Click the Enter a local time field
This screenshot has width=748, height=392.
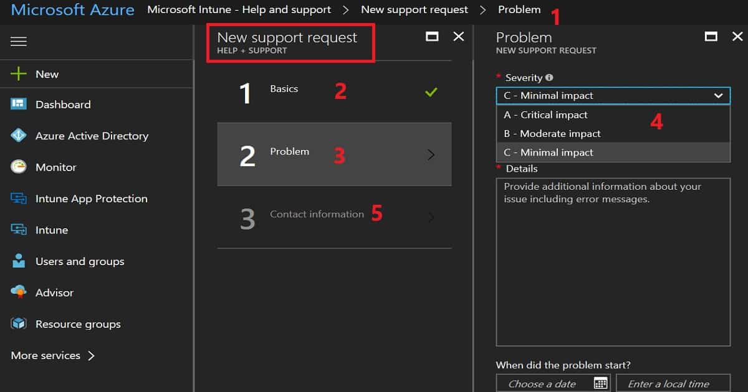(x=673, y=383)
